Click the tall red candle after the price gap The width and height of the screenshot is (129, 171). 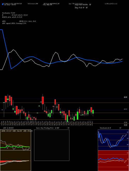43,100
